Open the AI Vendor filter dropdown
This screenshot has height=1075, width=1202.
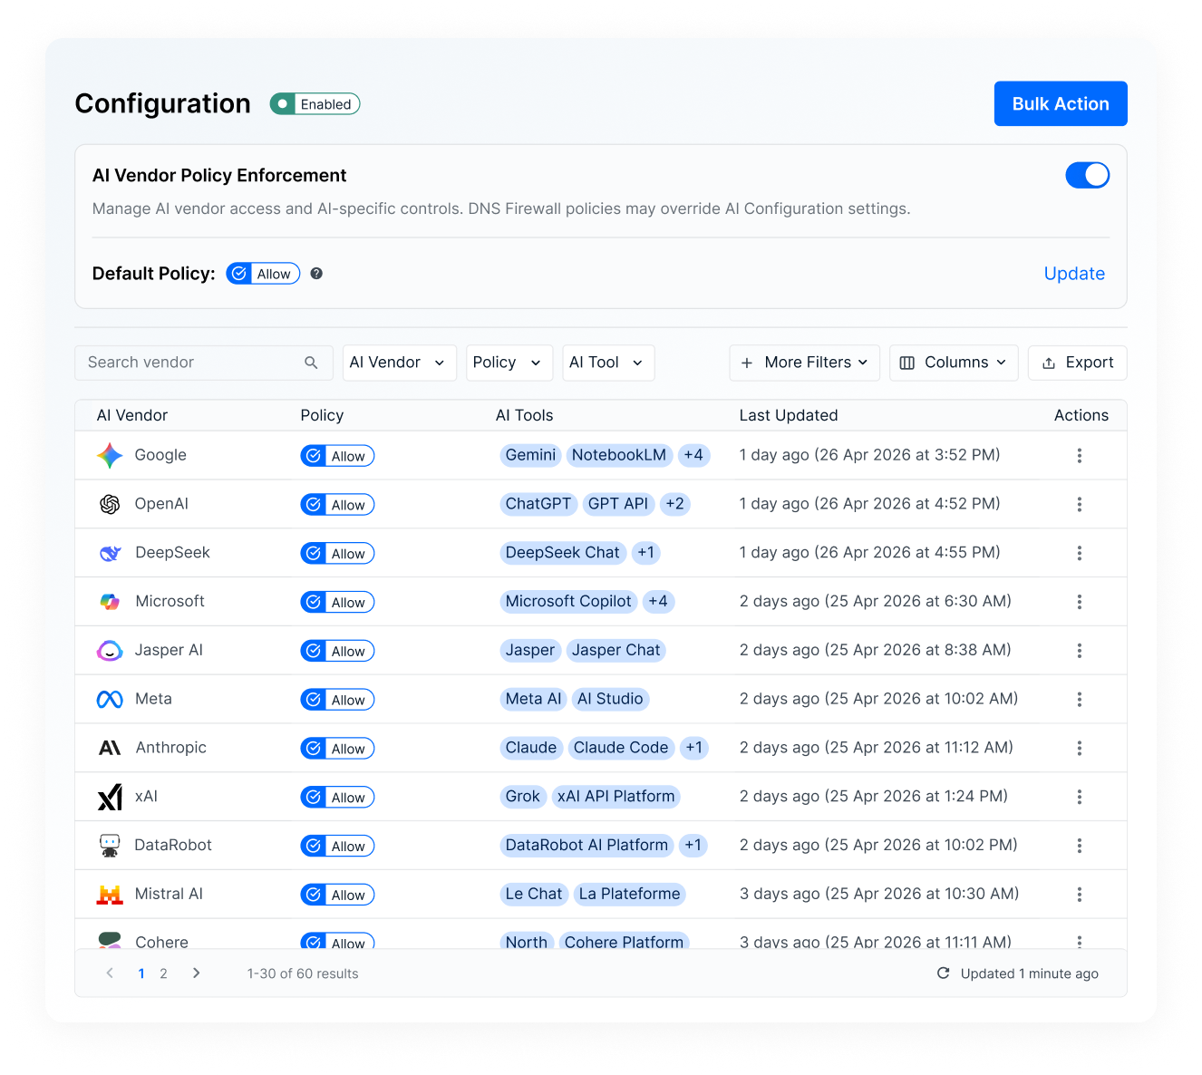(399, 363)
